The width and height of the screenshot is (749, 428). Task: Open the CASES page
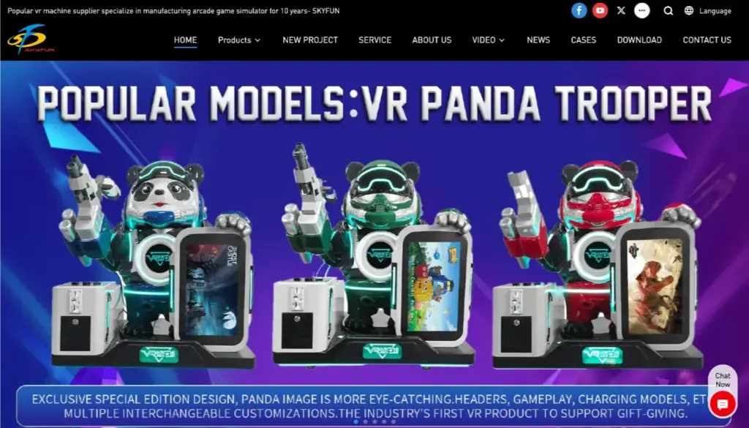[x=583, y=40]
